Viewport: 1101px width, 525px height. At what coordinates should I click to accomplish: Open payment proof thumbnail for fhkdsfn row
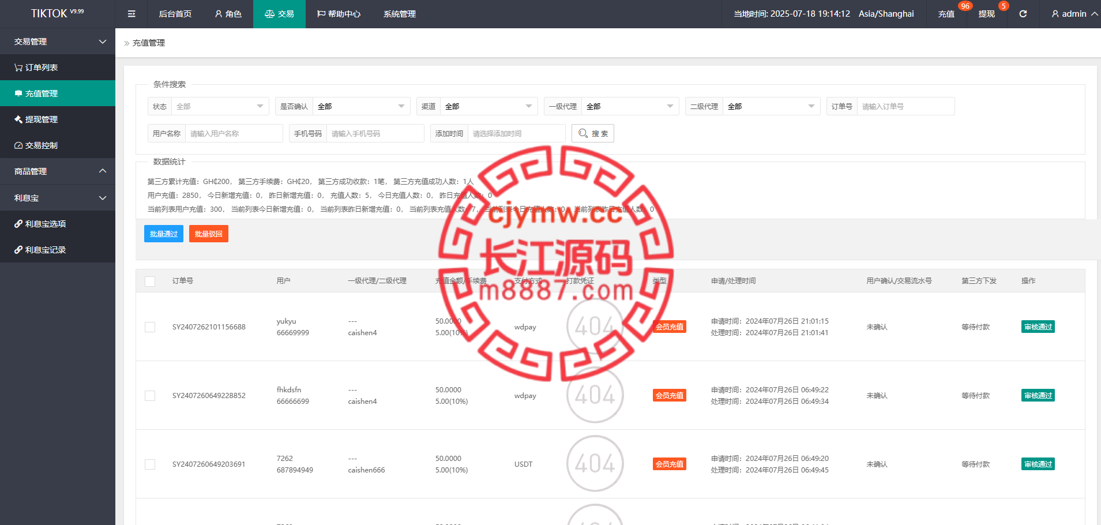(595, 395)
